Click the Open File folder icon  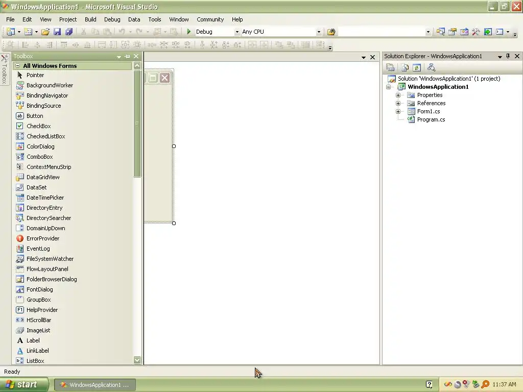point(45,32)
